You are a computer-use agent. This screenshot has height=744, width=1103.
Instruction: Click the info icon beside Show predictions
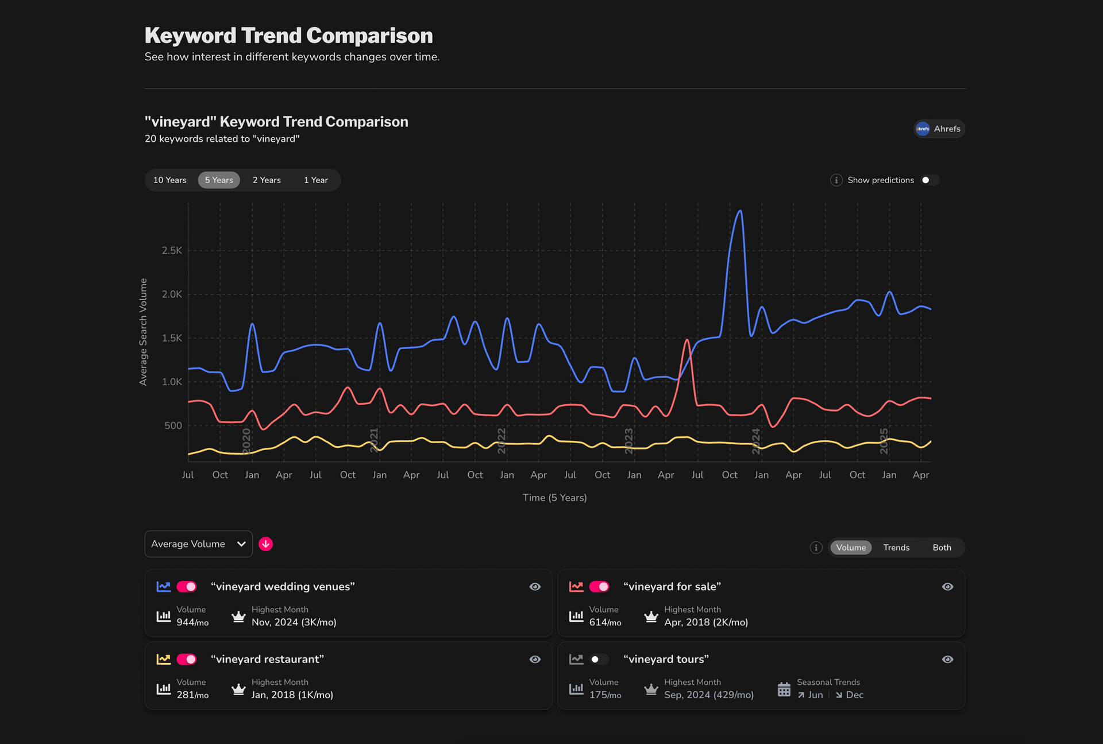pyautogui.click(x=836, y=180)
